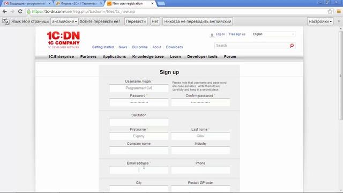Image resolution: width=343 pixels, height=193 pixels.
Task: Click the browser address bar URL
Action: click(83, 11)
